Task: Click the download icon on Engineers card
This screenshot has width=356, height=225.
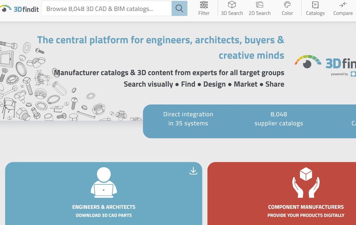Action: (x=193, y=171)
